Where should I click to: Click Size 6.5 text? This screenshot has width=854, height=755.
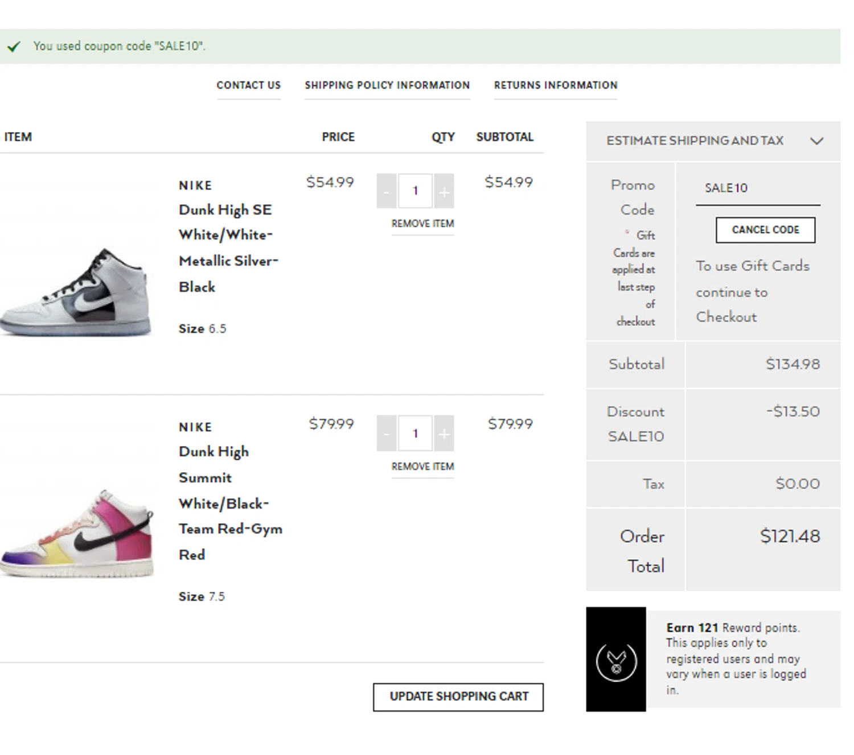(x=202, y=329)
